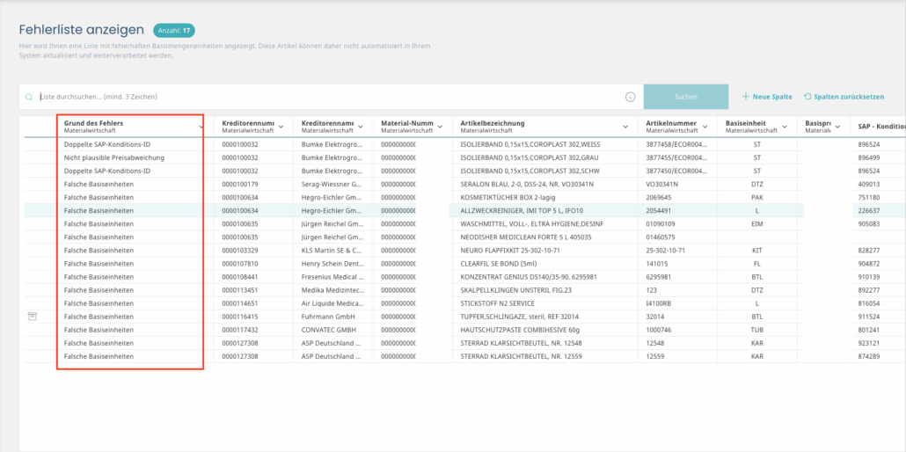Open the Kreditorenname column dropdown arrow
906x452 pixels.
[x=361, y=127]
